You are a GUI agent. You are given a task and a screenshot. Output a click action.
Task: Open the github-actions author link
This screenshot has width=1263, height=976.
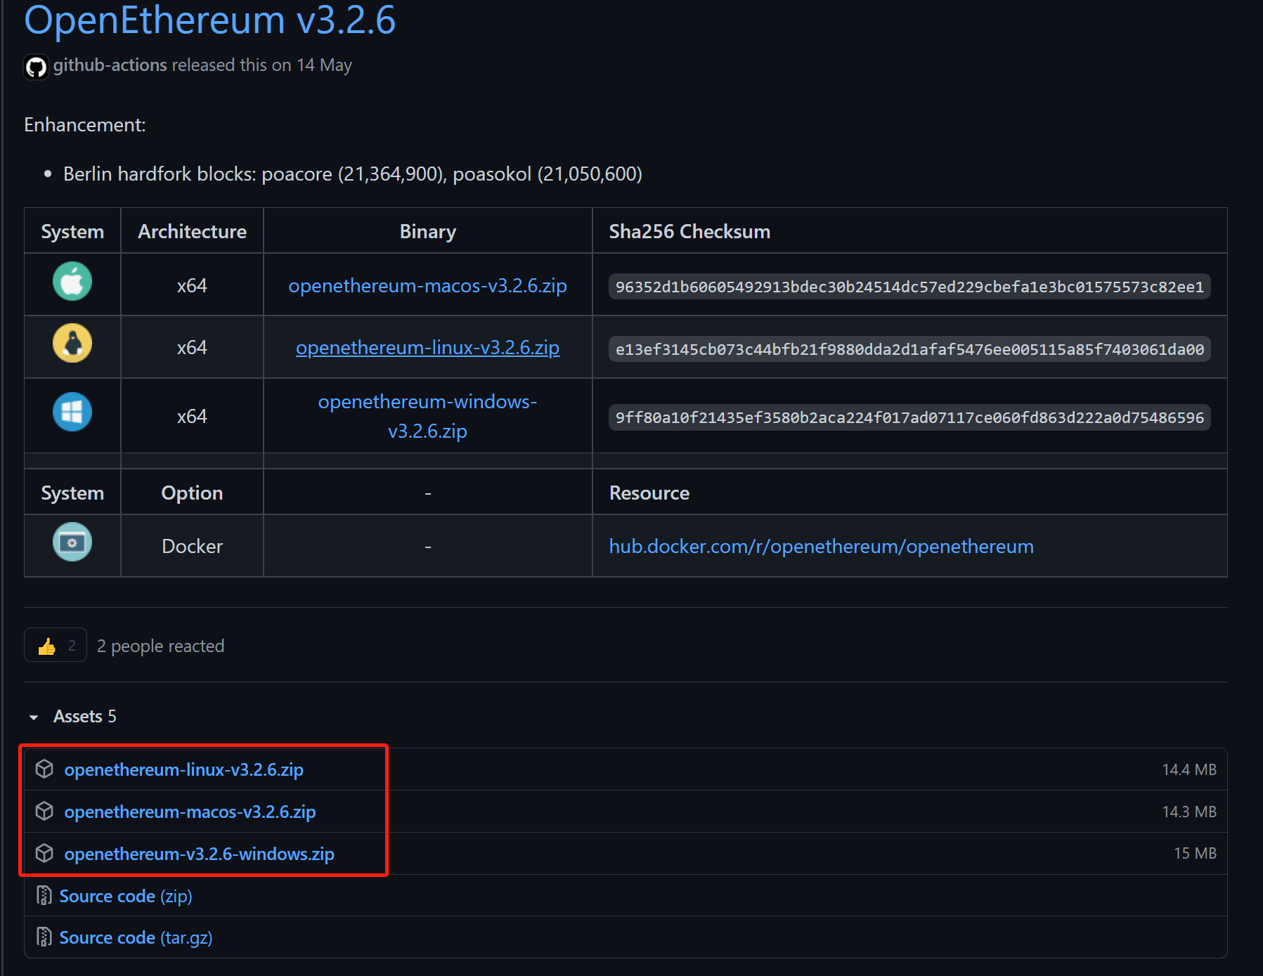[110, 65]
